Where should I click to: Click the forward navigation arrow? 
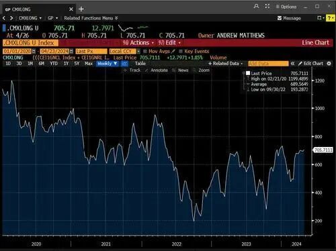(11, 18)
